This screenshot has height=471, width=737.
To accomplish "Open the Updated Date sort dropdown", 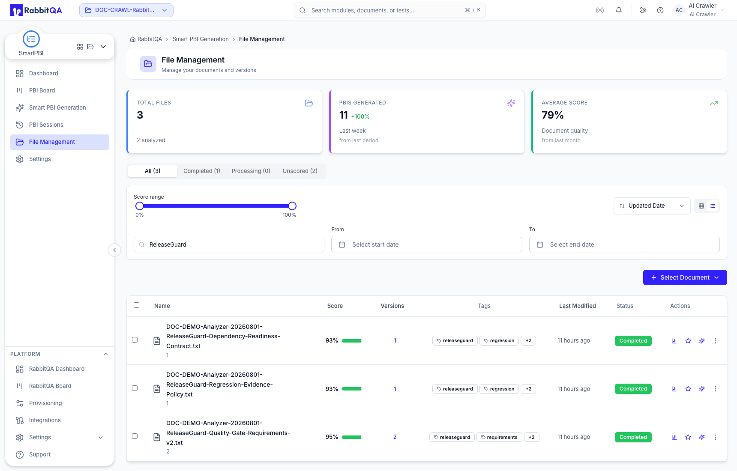I will 652,206.
